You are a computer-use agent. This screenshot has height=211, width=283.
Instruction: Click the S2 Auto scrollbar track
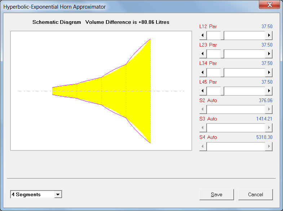click(x=236, y=109)
